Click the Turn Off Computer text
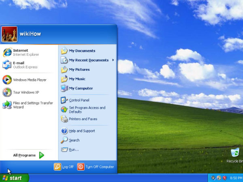 [100, 167]
